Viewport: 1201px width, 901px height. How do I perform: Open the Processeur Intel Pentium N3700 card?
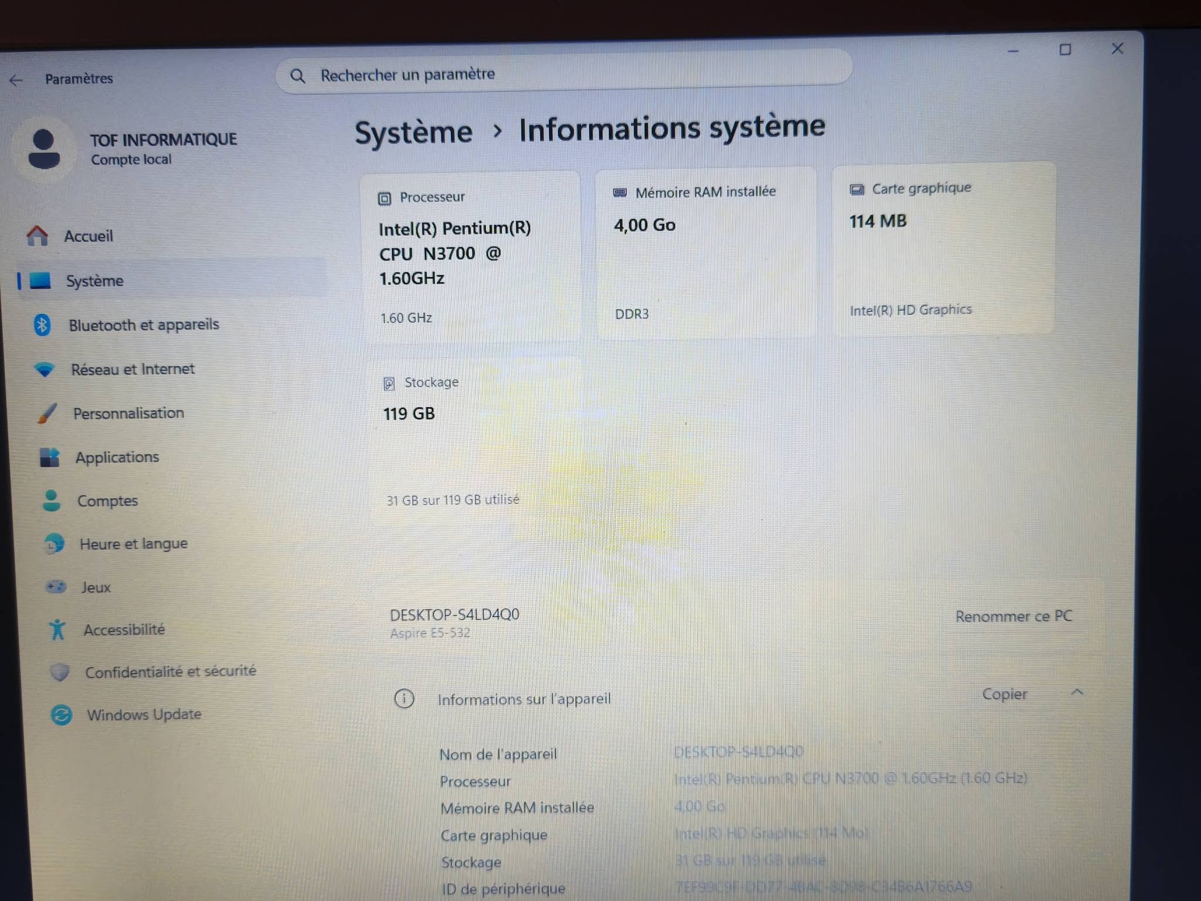tap(470, 257)
